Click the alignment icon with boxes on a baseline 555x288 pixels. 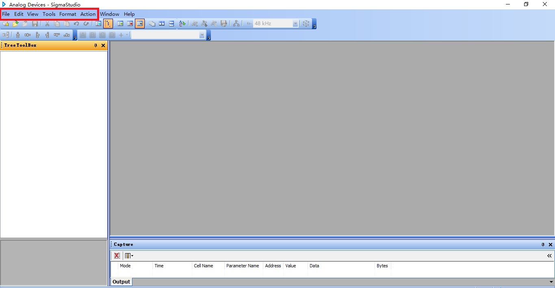[x=67, y=35]
